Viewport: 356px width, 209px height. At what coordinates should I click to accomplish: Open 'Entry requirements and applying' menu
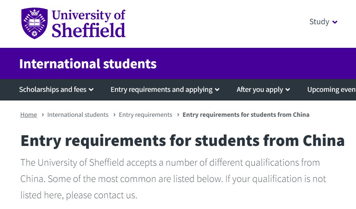pos(161,89)
